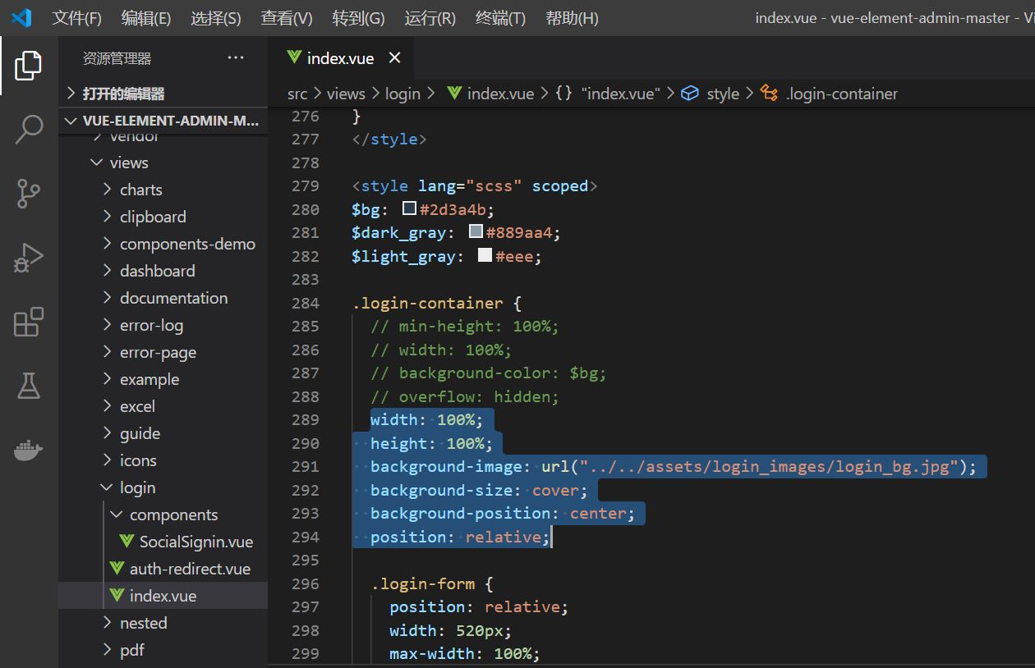Viewport: 1035px width, 668px height.
Task: Click the style breadcrumb entry
Action: tap(722, 94)
